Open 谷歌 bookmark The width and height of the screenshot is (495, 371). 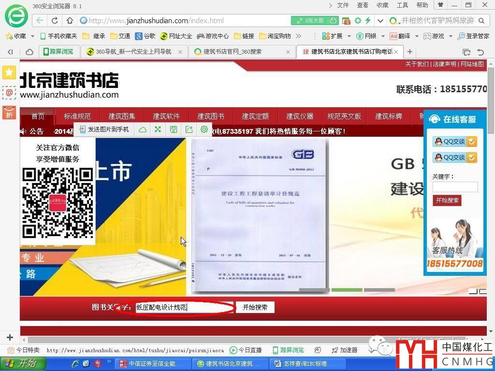point(145,36)
